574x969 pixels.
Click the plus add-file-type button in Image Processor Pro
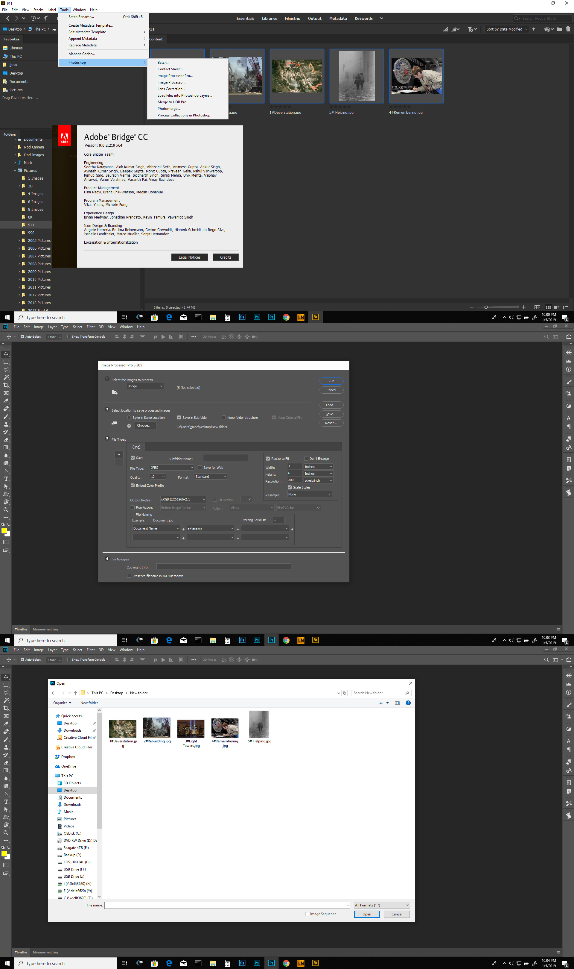119,454
